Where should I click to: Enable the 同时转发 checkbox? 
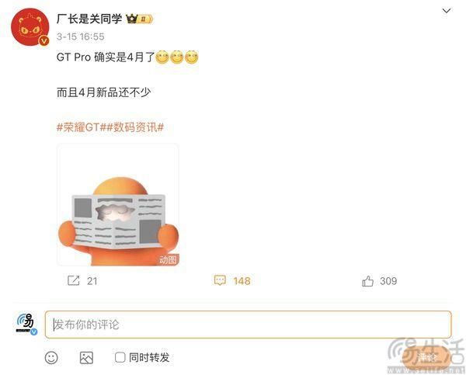pos(120,357)
